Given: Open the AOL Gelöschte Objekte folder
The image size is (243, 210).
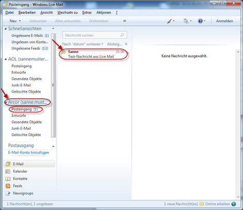Looking at the screenshot, I should (26, 92).
